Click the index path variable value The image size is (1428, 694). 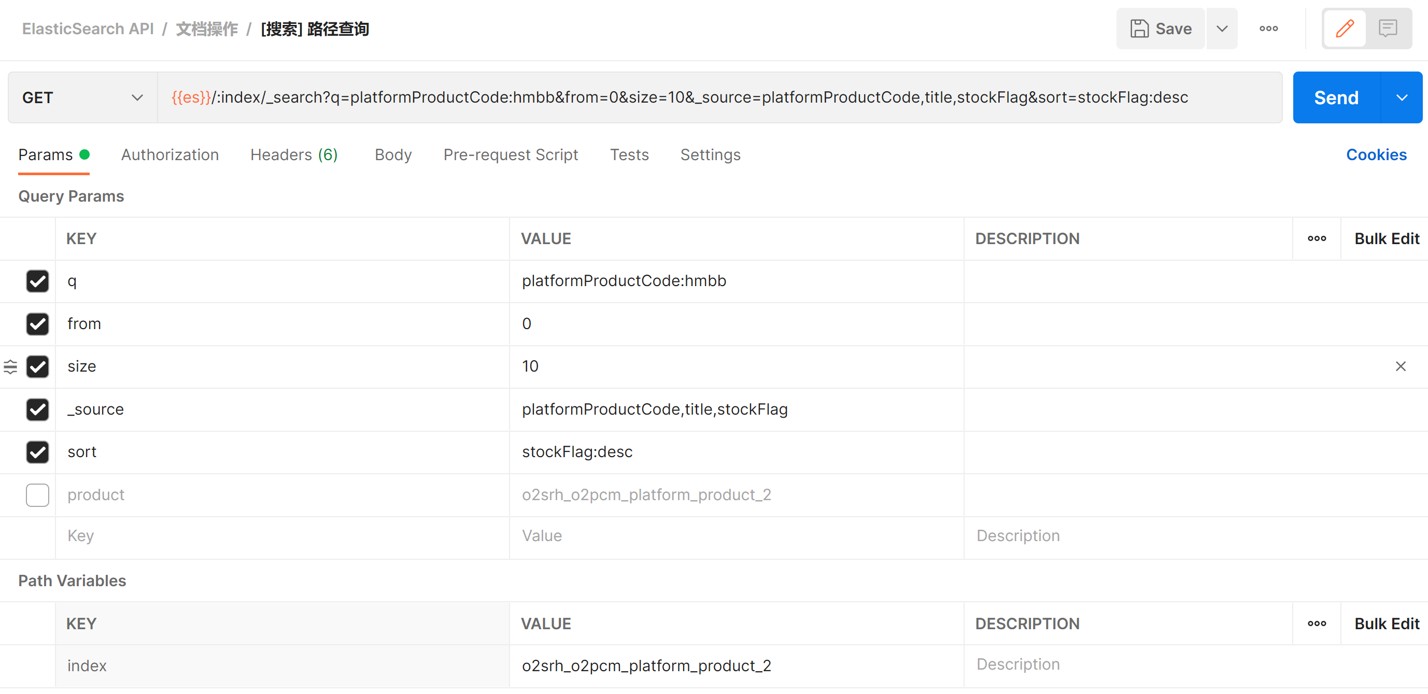click(736, 665)
